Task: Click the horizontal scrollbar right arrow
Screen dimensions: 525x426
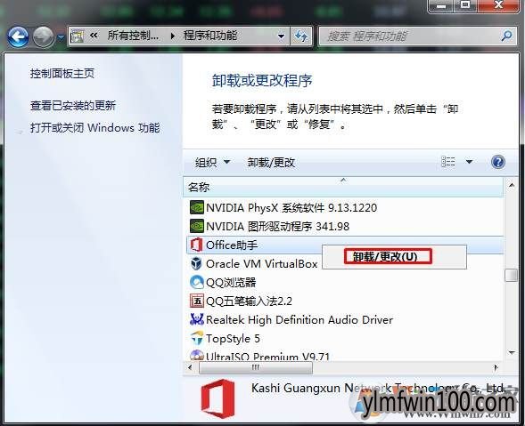Action: coord(496,367)
